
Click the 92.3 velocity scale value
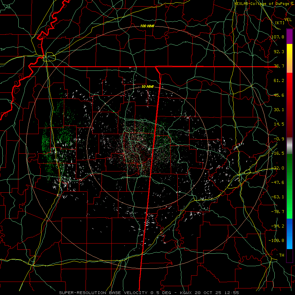(x=279, y=51)
